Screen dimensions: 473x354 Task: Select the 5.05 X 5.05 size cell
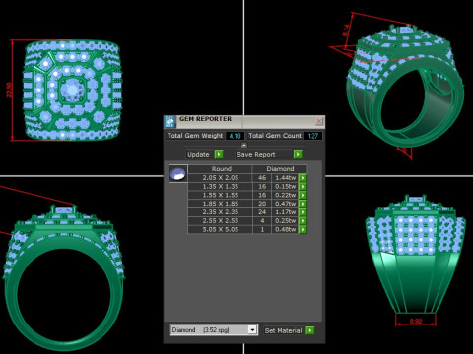[220, 229]
